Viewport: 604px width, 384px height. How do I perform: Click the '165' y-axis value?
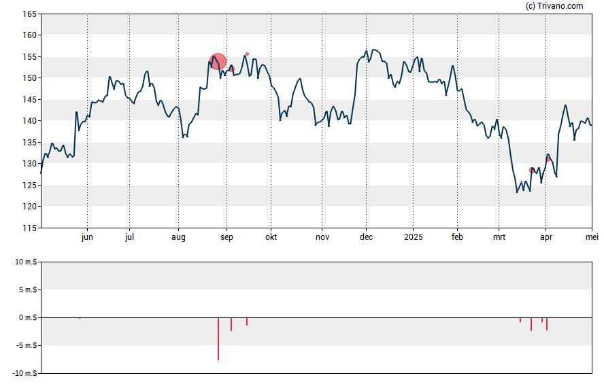pyautogui.click(x=30, y=14)
